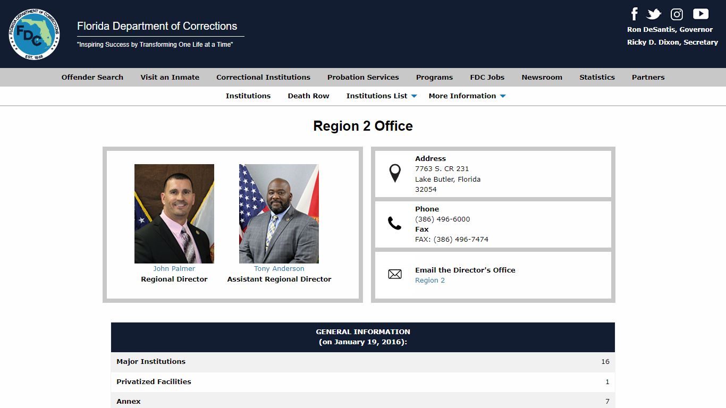Click the Region 2 email link
The width and height of the screenshot is (726, 408).
pyautogui.click(x=430, y=280)
